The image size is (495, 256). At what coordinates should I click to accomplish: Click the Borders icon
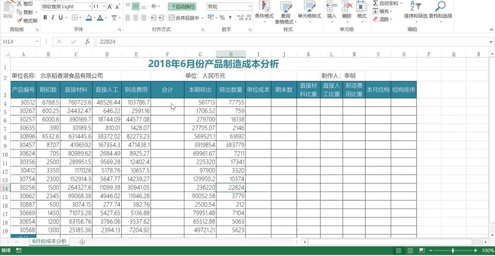(x=74, y=17)
